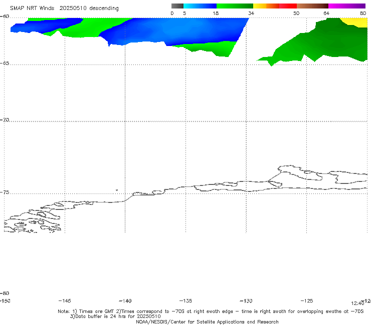The image size is (371, 325).
Task: Click the -125 longitude axis label
Action: pos(307,301)
